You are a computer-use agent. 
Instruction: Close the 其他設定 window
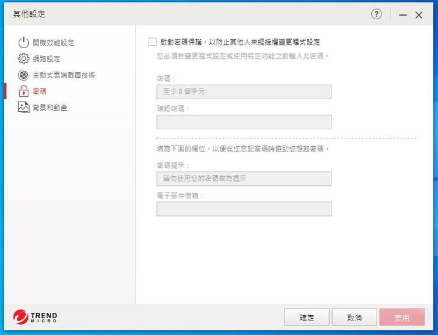point(419,15)
